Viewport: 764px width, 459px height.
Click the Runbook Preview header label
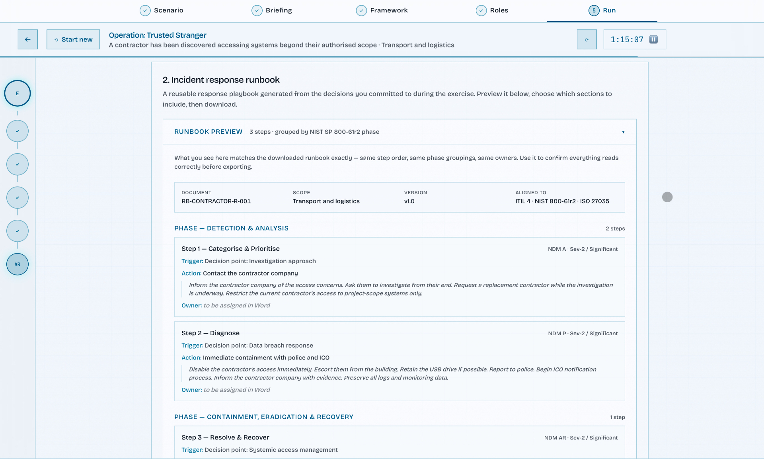pos(208,132)
